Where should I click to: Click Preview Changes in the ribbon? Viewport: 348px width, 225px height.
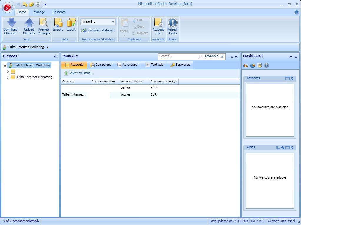[44, 27]
